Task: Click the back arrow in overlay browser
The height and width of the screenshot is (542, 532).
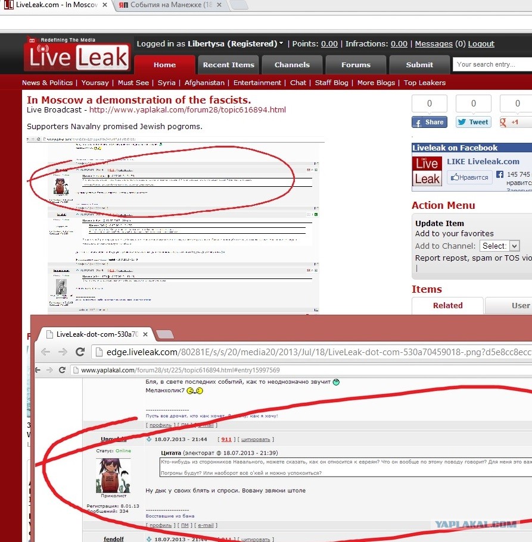Action: (x=45, y=352)
